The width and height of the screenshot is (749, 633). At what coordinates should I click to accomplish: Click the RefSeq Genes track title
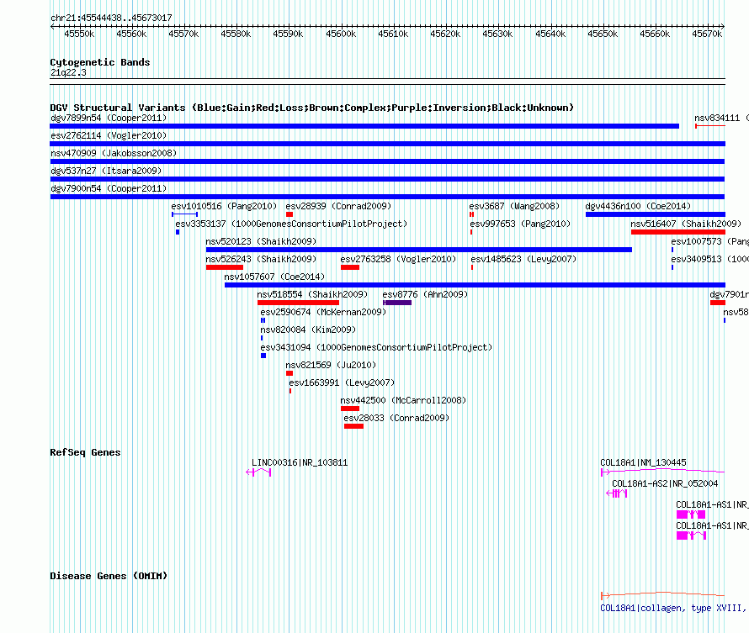coord(85,452)
